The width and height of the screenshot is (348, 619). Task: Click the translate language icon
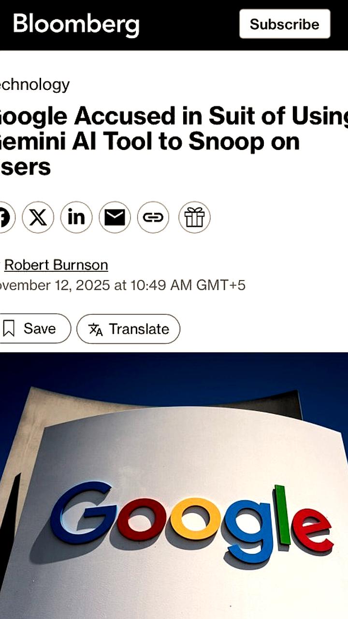pyautogui.click(x=95, y=329)
